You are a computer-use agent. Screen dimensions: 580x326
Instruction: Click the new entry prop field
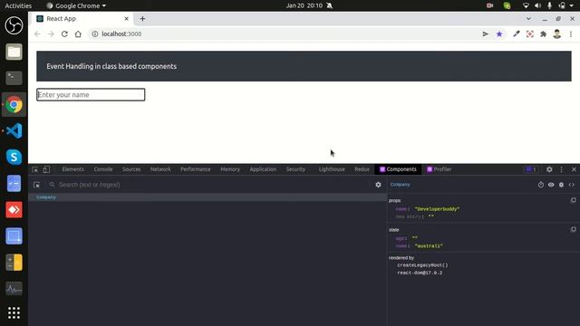pyautogui.click(x=409, y=216)
